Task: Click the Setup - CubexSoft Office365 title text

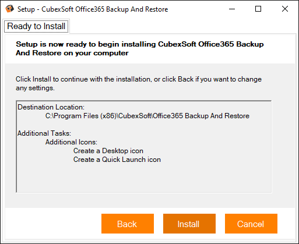Action: tap(93, 9)
